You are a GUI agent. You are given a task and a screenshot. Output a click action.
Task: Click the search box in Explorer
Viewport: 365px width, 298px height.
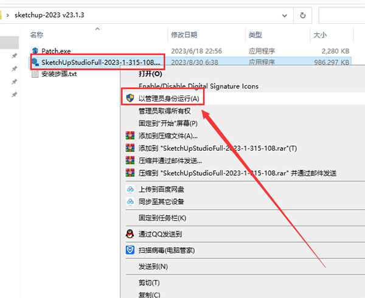pyautogui.click(x=341, y=14)
